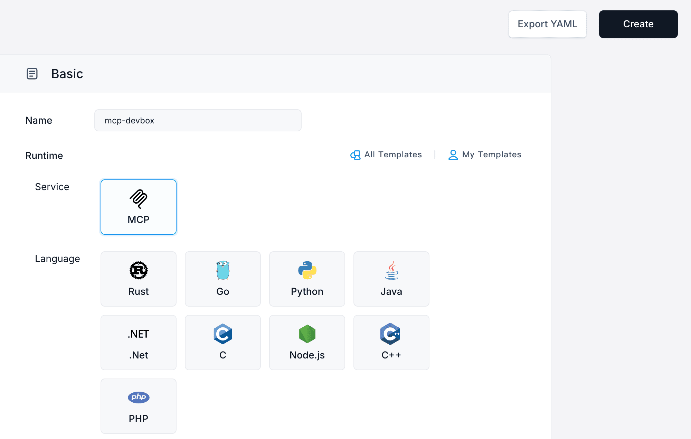Image resolution: width=691 pixels, height=439 pixels.
Task: Select the Go language card
Action: coord(223,279)
